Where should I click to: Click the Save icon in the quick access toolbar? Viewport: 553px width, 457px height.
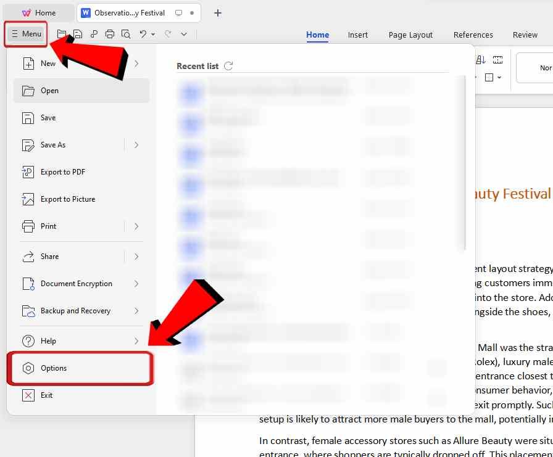(78, 34)
